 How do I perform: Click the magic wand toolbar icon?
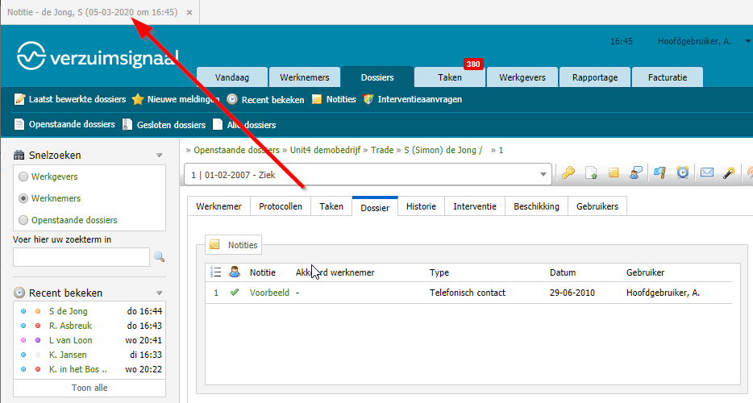729,173
